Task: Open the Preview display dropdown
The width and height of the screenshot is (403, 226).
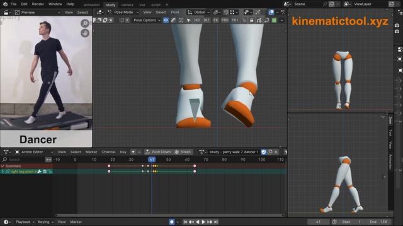Action: click(x=37, y=13)
